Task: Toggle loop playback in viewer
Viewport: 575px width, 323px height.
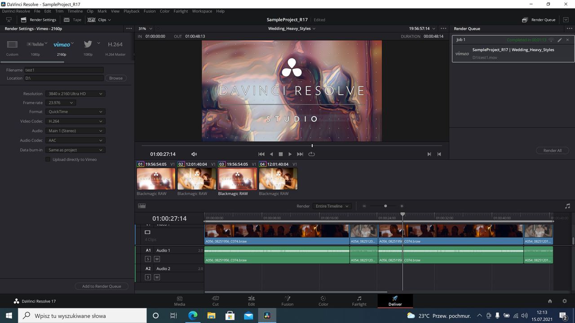Action: (x=311, y=154)
